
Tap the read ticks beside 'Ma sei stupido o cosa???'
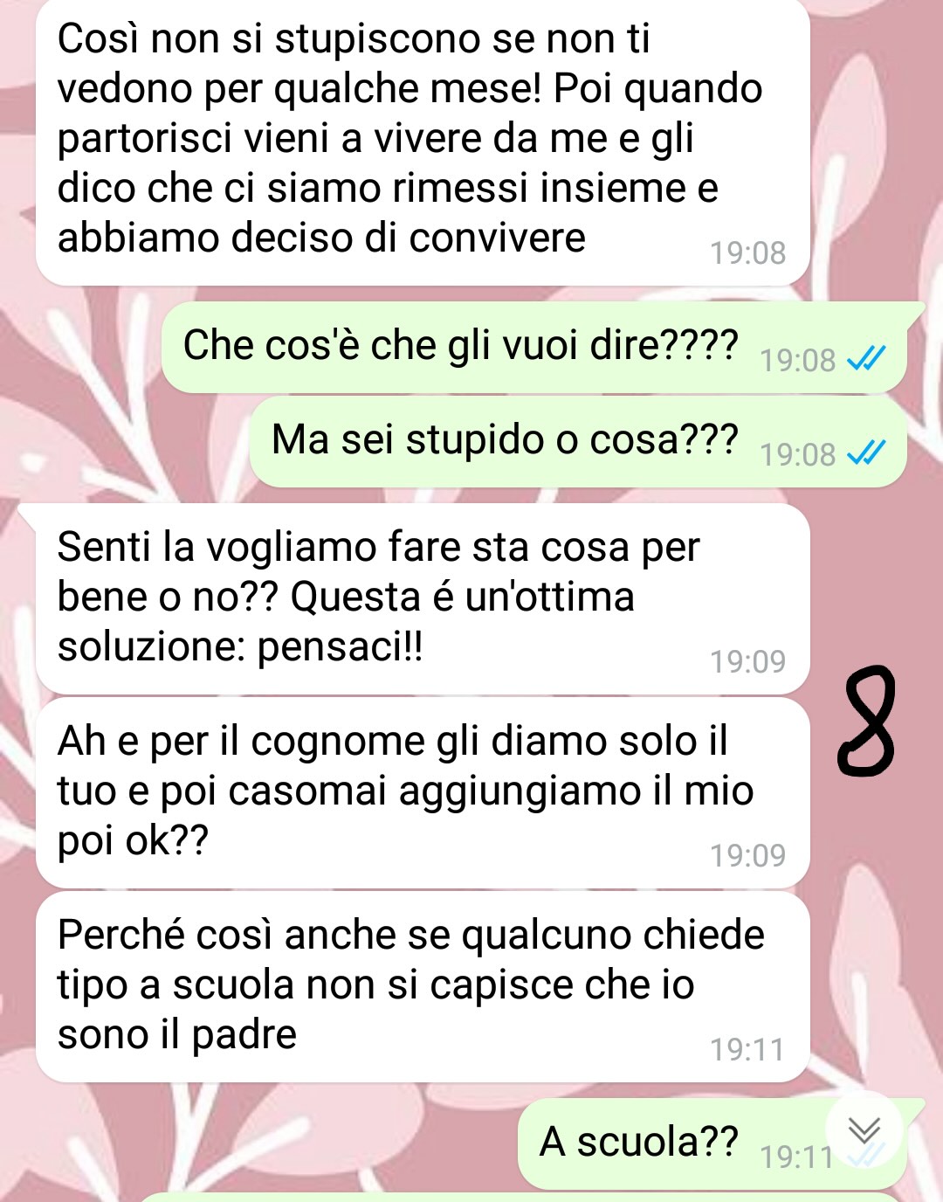point(867,452)
